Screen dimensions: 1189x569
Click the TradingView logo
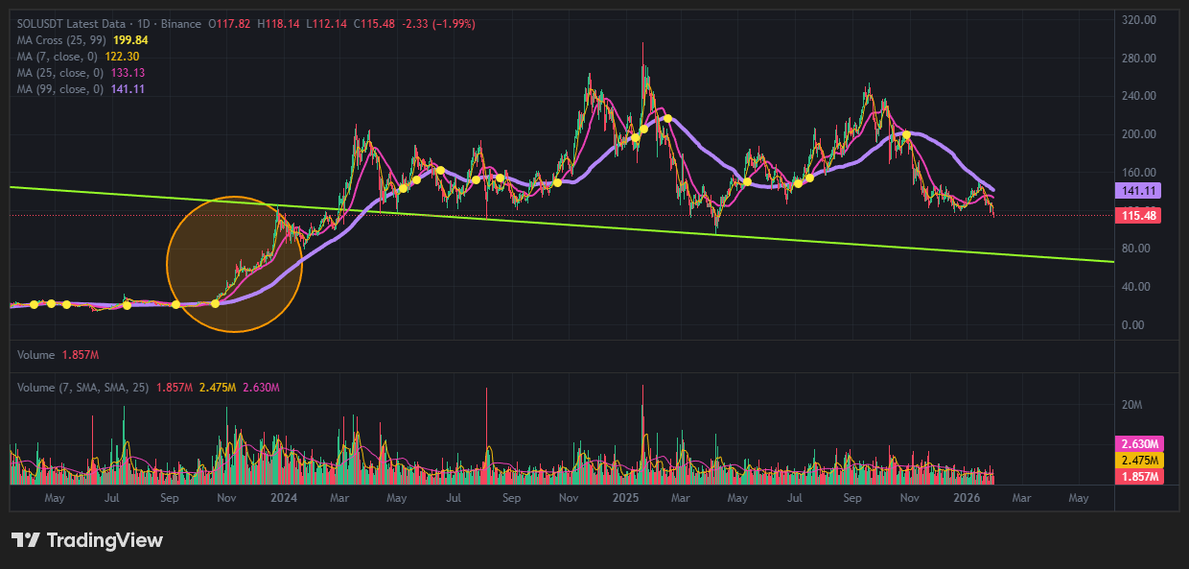87,540
